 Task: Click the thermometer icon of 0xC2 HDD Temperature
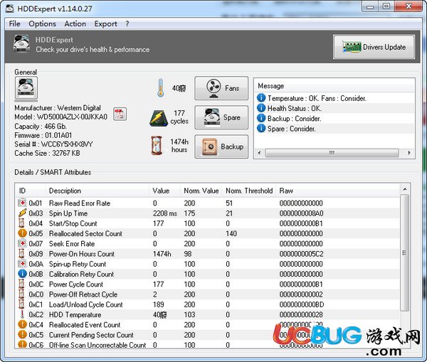point(22,314)
